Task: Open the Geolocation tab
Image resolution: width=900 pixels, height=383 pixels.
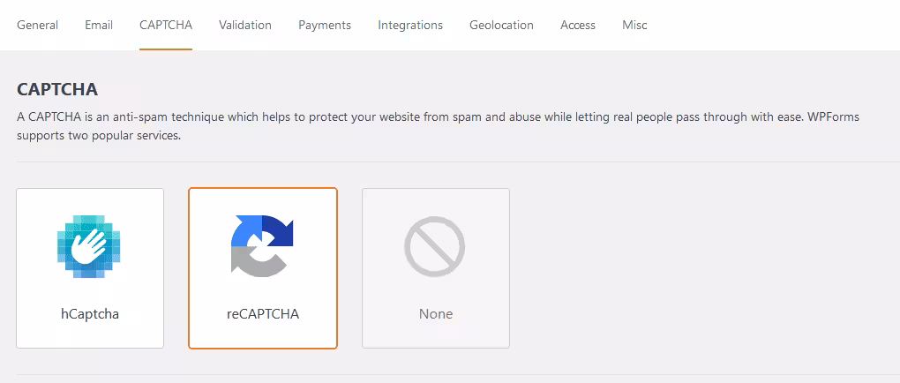Action: [502, 26]
